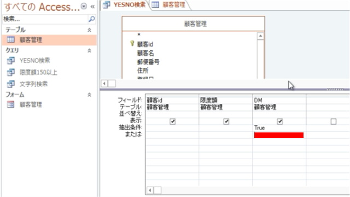Open the 文字列検索 query

(x=33, y=84)
